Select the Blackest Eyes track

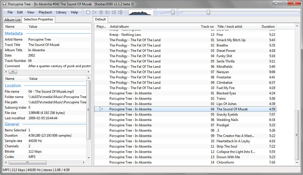185,93
